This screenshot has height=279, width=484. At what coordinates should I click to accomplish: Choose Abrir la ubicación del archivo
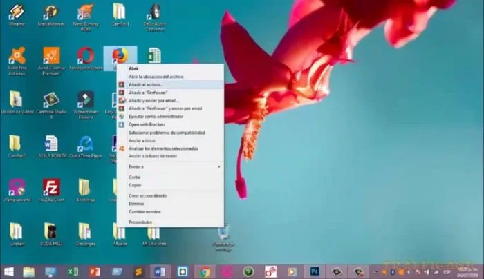170,77
